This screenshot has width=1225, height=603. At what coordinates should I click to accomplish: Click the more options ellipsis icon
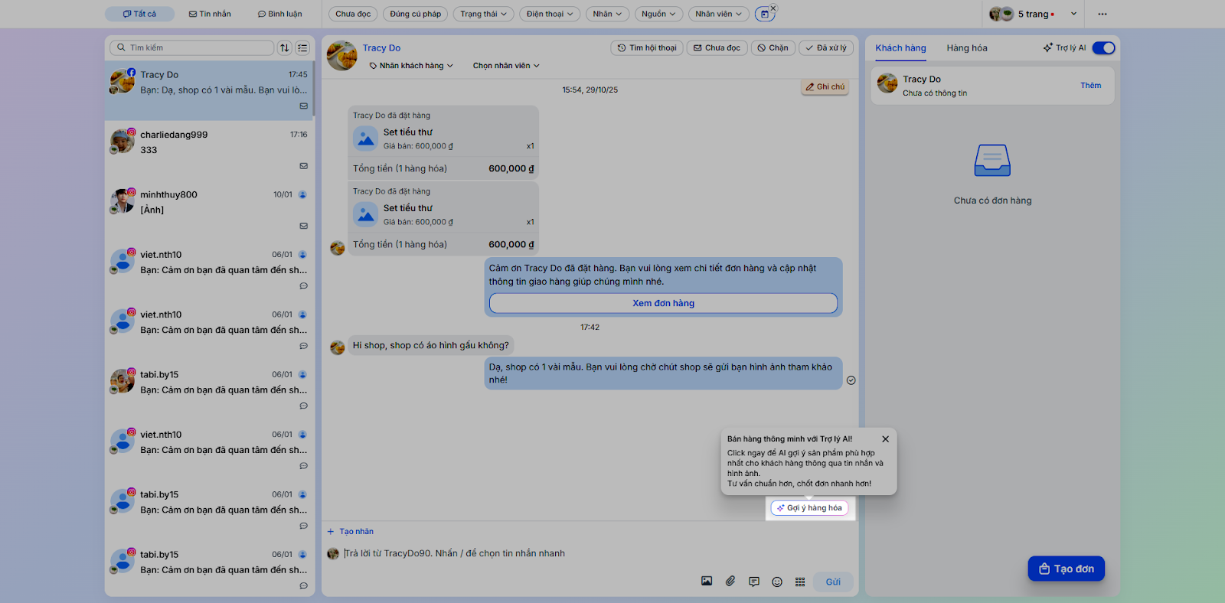click(1102, 14)
